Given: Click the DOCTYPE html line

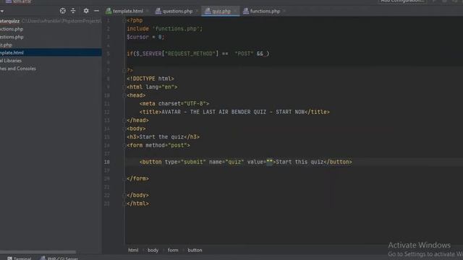Looking at the screenshot, I should (x=150, y=79).
